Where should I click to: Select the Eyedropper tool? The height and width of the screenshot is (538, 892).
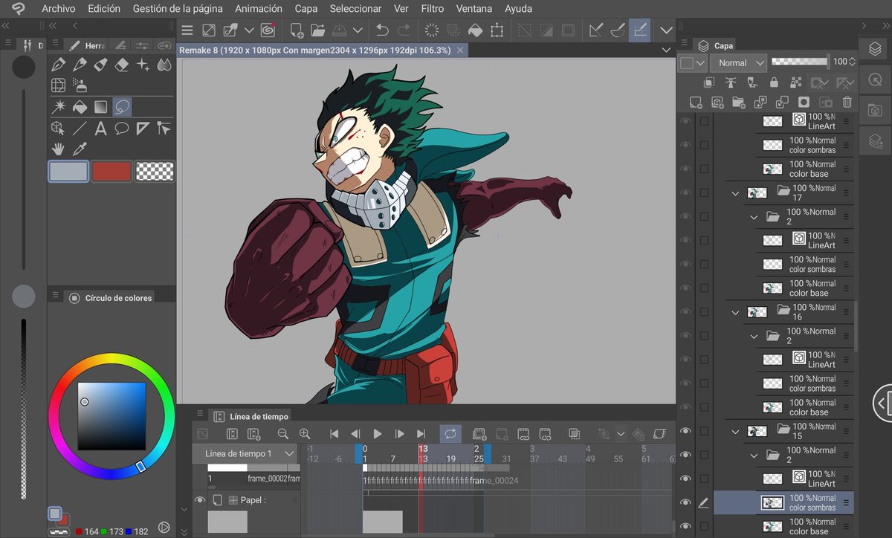(80, 150)
